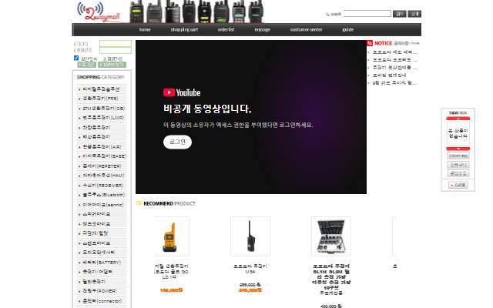Image resolution: width=493 pixels, height=308 pixels.
Task: Toggle the secure connection checkbox under login
Action: pyautogui.click(x=76, y=58)
